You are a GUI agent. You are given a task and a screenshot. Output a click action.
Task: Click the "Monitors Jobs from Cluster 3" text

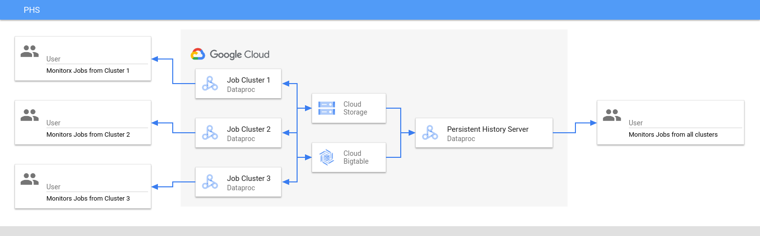(x=88, y=199)
